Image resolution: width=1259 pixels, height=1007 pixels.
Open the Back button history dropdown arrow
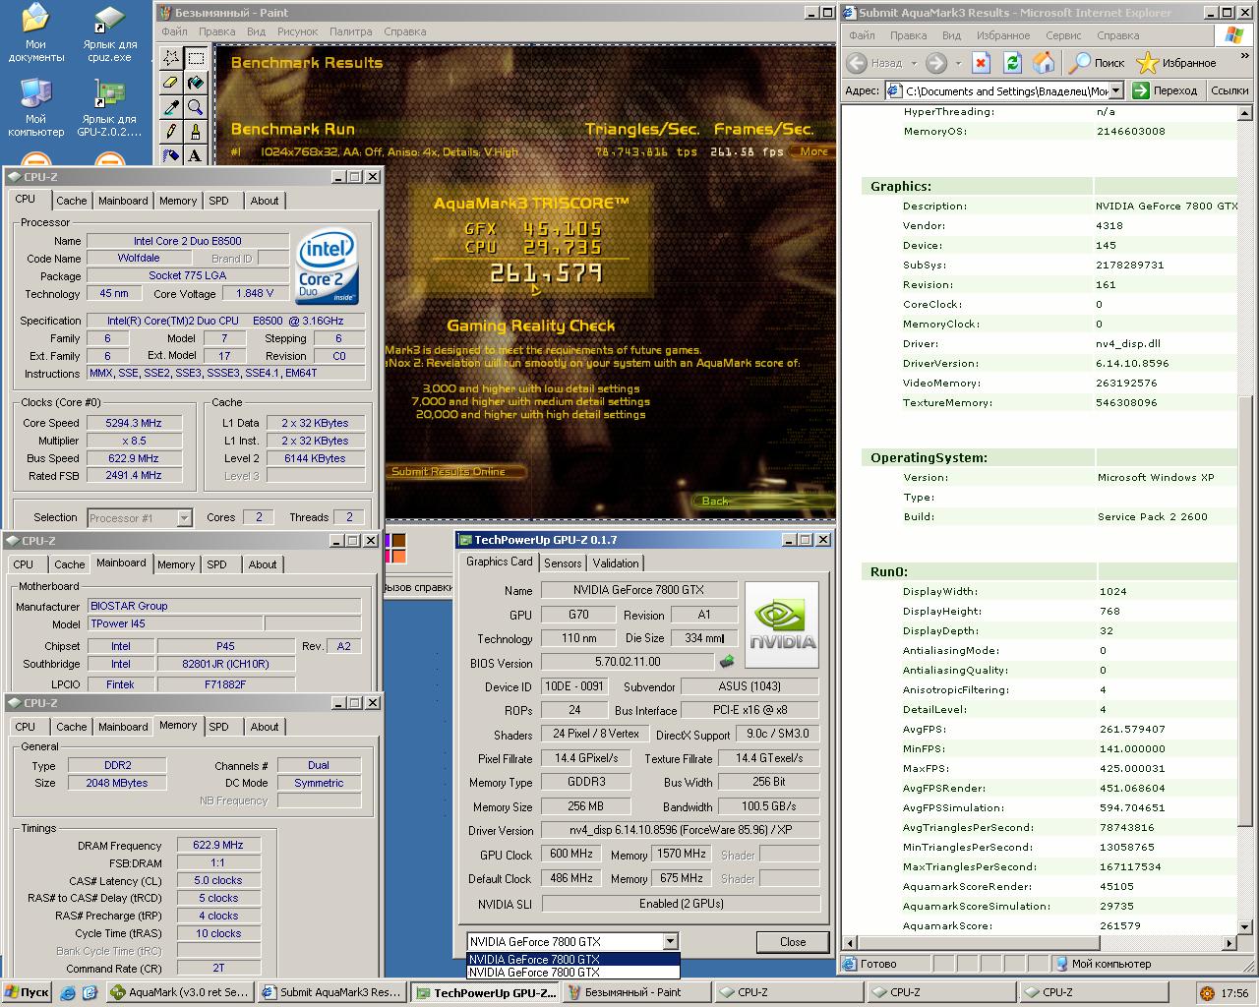[x=914, y=63]
